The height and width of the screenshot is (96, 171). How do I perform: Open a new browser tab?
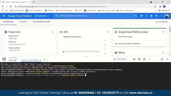pyautogui.click(x=34, y=2)
